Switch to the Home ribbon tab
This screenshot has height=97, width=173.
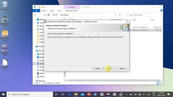[x=44, y=11]
